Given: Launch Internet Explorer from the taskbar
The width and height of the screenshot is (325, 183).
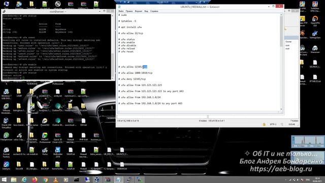Looking at the screenshot, I should pos(24,179).
